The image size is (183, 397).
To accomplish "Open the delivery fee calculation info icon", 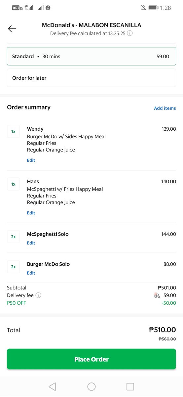I will (130, 33).
